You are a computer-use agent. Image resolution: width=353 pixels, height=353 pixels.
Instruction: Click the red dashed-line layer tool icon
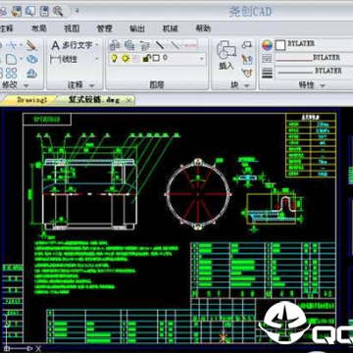(x=191, y=44)
